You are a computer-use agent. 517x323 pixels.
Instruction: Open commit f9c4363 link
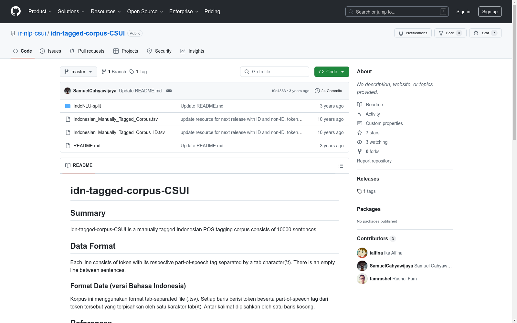[x=279, y=91]
